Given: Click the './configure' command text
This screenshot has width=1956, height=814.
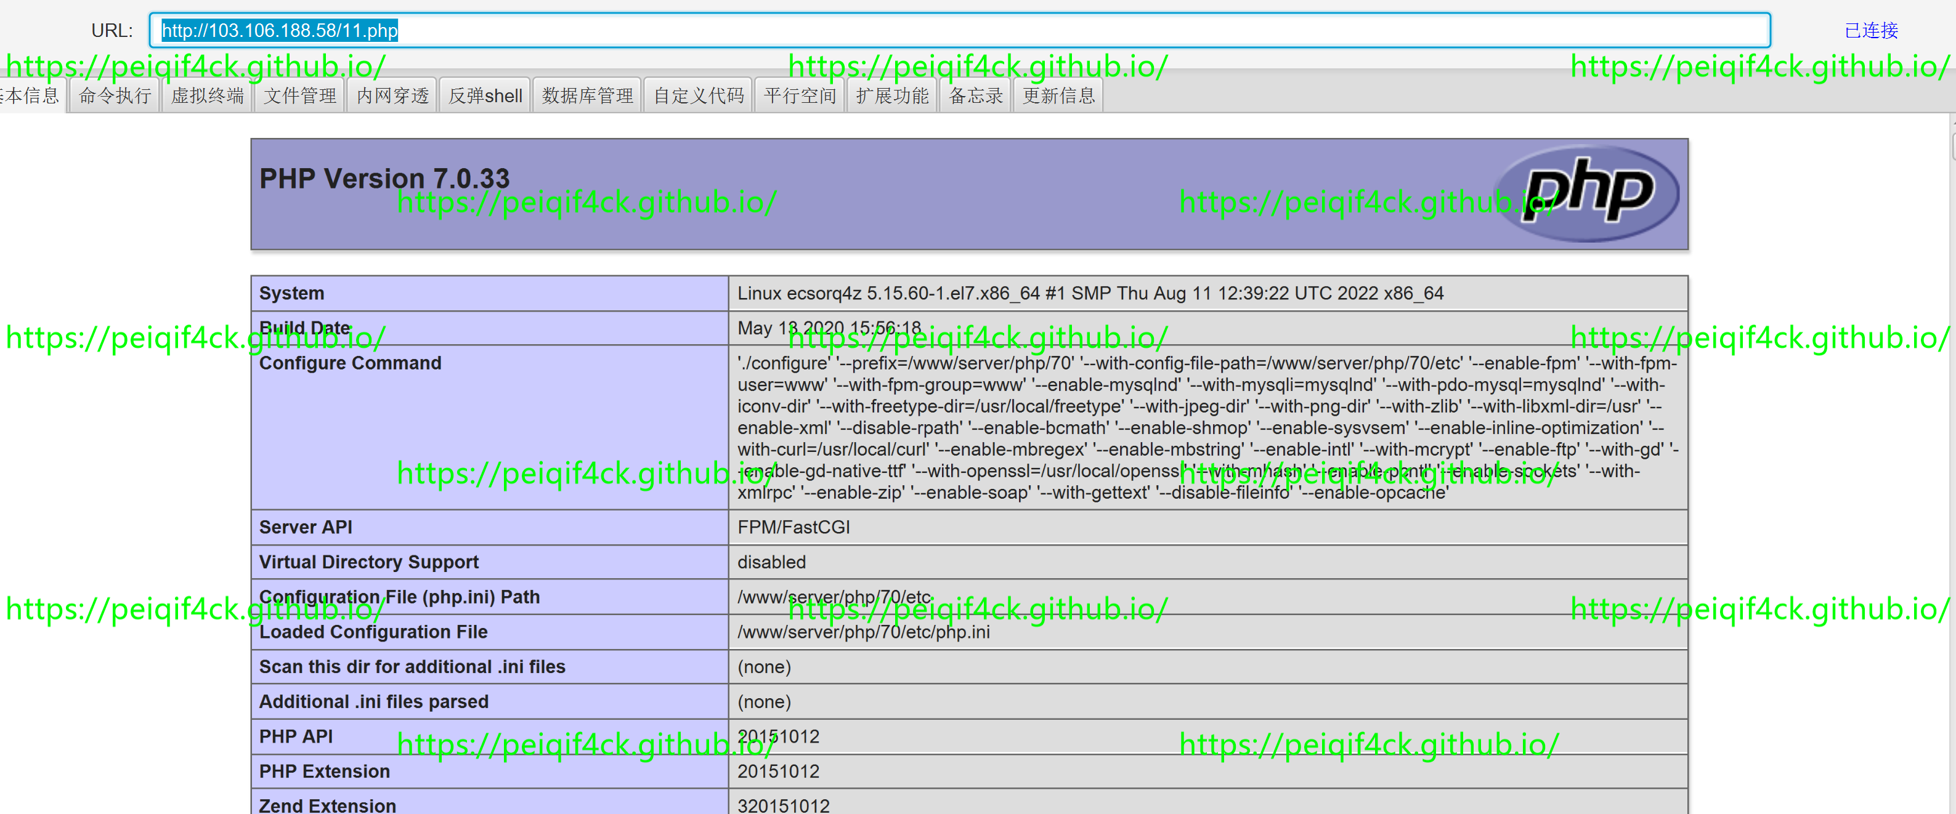Looking at the screenshot, I should 1207,427.
